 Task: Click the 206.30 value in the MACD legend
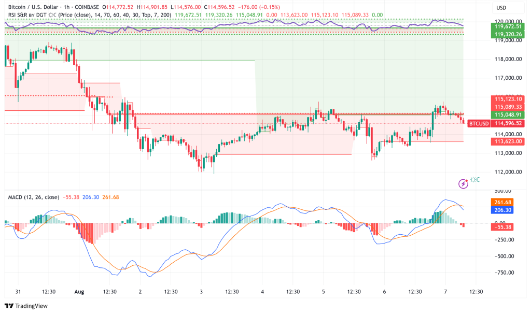91,197
